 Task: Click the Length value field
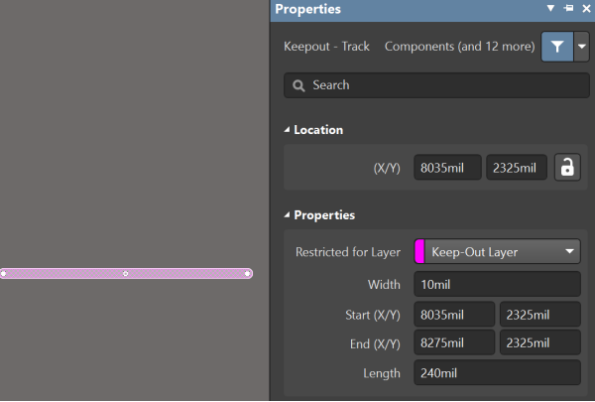[x=496, y=374]
